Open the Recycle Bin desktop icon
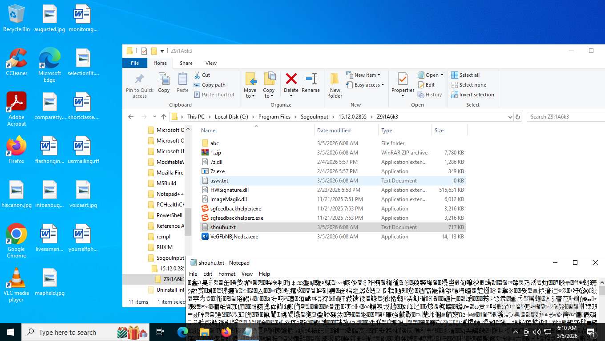The height and width of the screenshot is (341, 605). [16, 18]
